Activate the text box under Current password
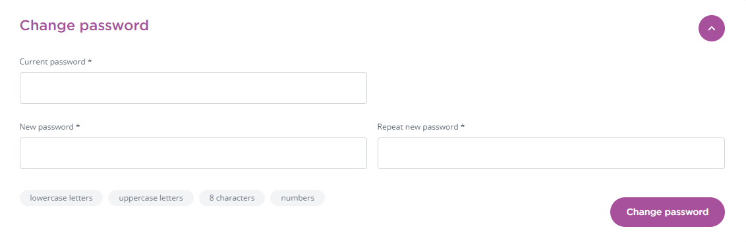The width and height of the screenshot is (746, 242). pyautogui.click(x=193, y=88)
